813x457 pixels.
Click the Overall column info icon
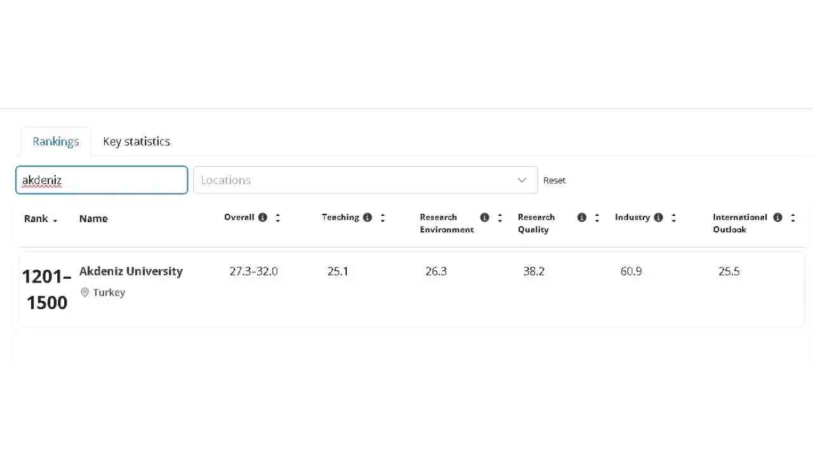coord(262,217)
